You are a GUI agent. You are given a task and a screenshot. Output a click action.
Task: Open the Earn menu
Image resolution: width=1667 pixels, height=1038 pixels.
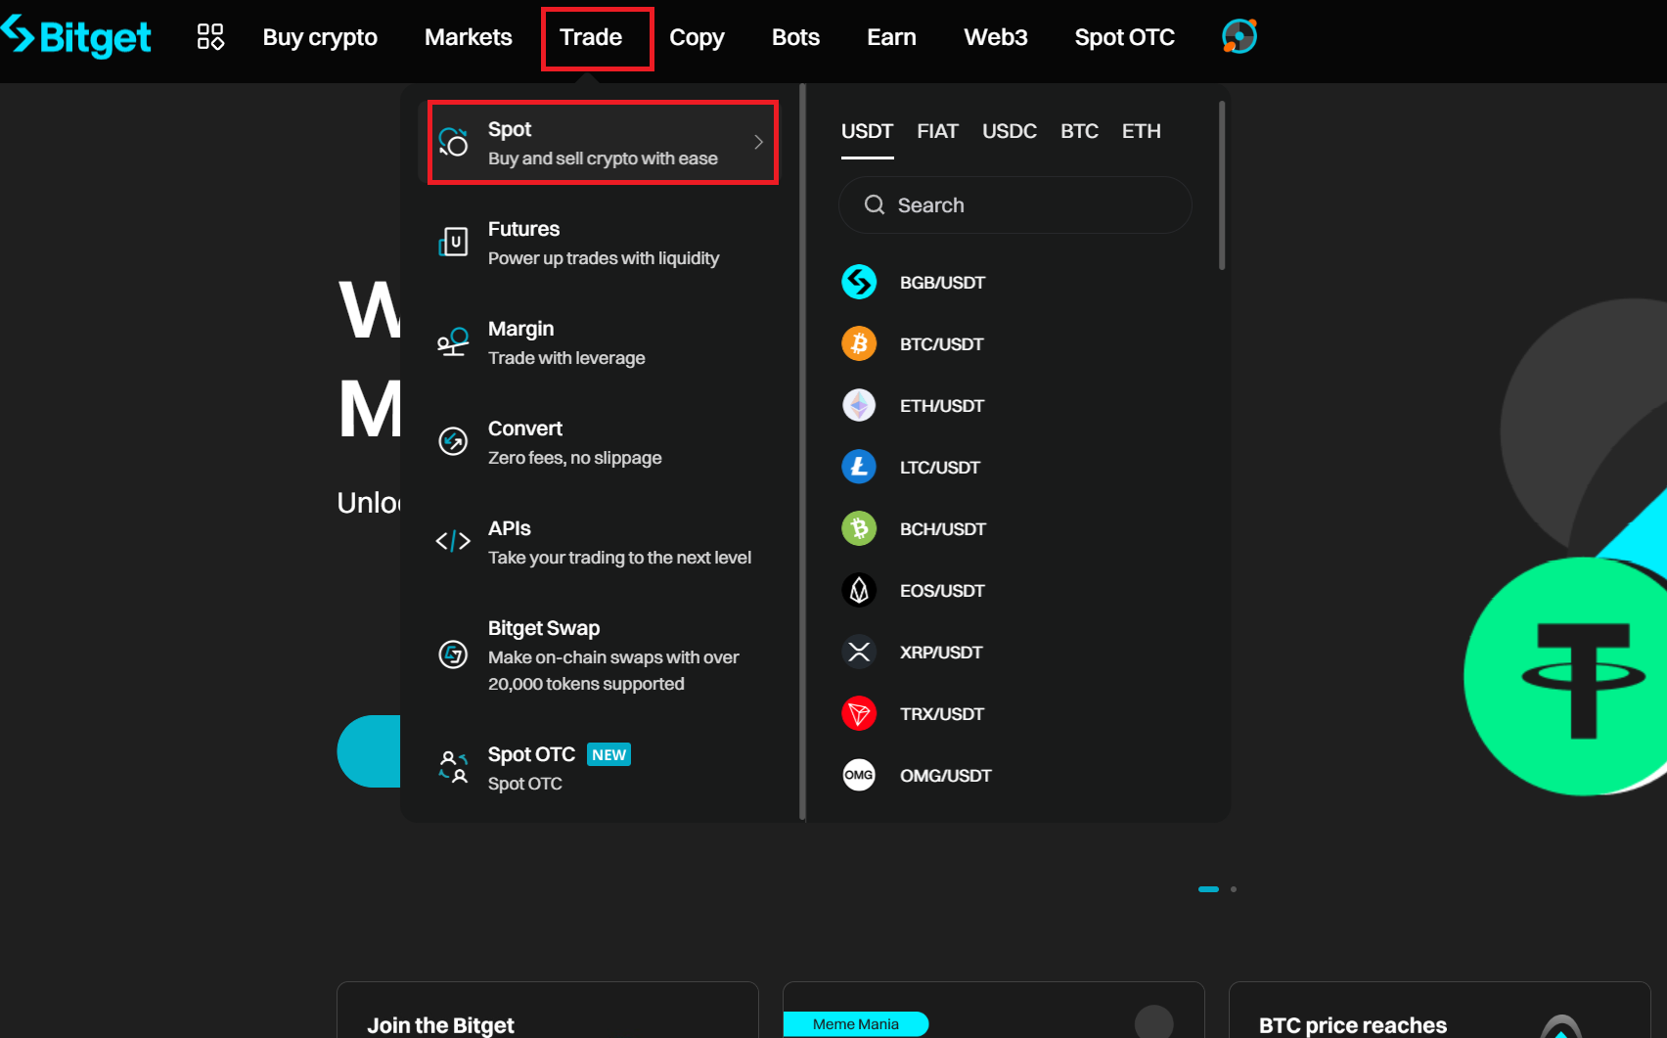(891, 37)
